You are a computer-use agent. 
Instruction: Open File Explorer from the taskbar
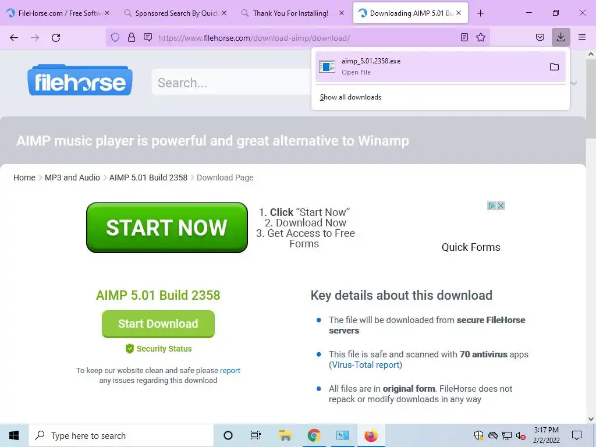point(285,435)
